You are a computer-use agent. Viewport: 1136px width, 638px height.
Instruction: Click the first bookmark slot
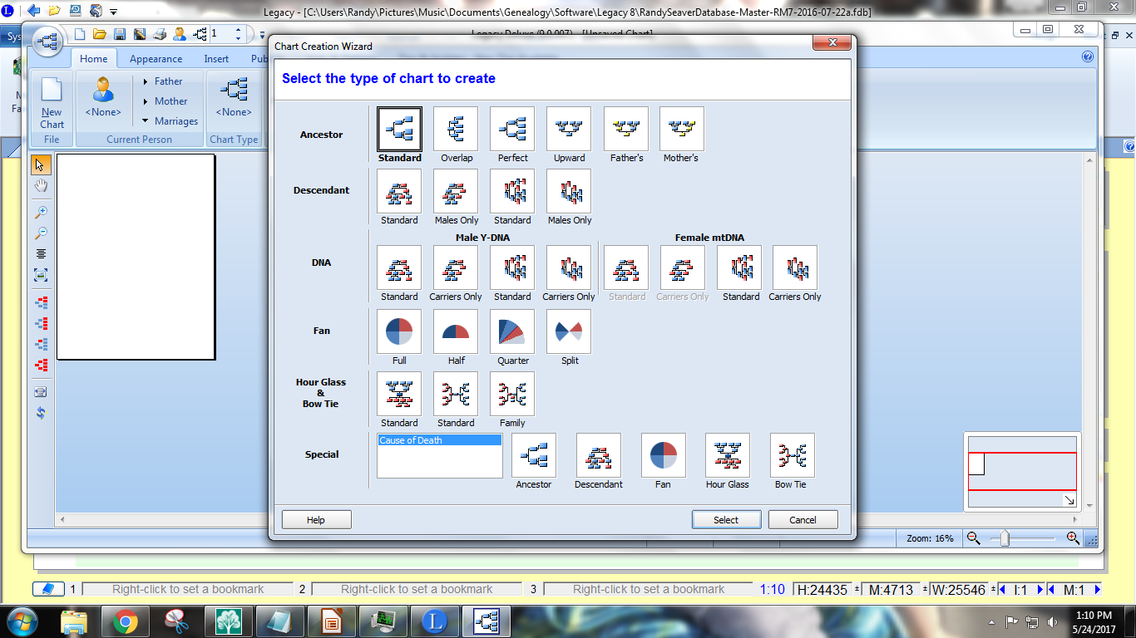tap(188, 589)
